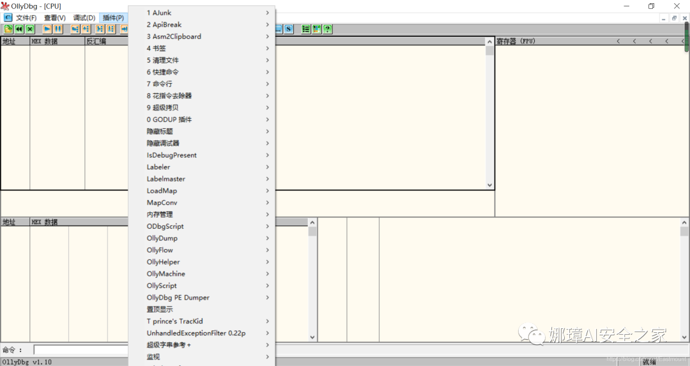The height and width of the screenshot is (366, 690).
Task: Expand the 内存管理 submenu arrow
Action: pyautogui.click(x=268, y=214)
